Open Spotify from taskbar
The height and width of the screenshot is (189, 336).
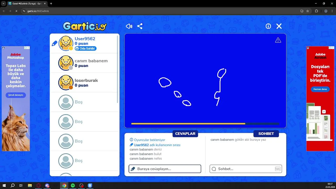click(x=73, y=186)
